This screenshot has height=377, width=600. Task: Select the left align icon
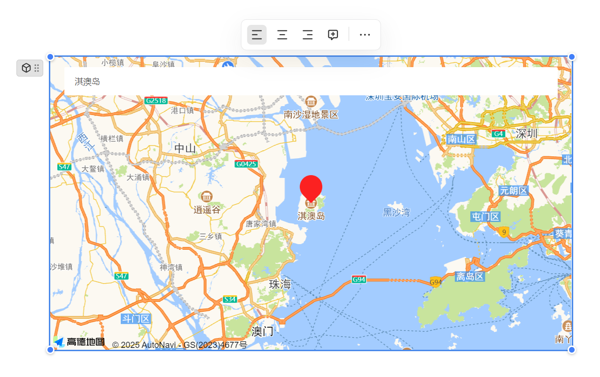click(257, 35)
